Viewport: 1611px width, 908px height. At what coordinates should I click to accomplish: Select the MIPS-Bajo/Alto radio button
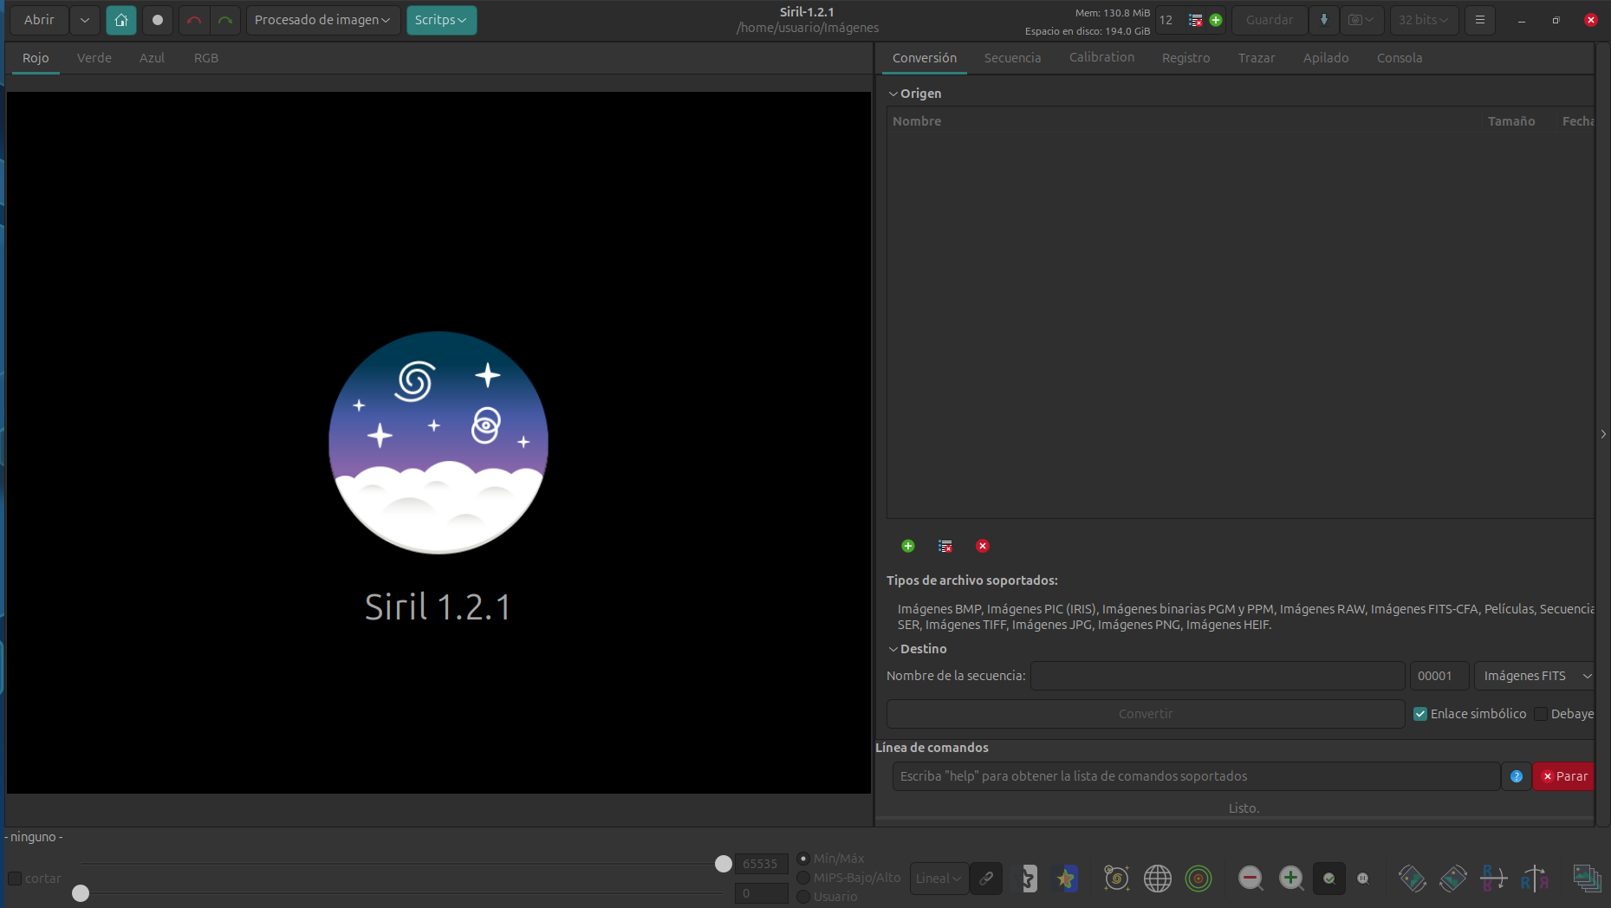click(x=803, y=878)
